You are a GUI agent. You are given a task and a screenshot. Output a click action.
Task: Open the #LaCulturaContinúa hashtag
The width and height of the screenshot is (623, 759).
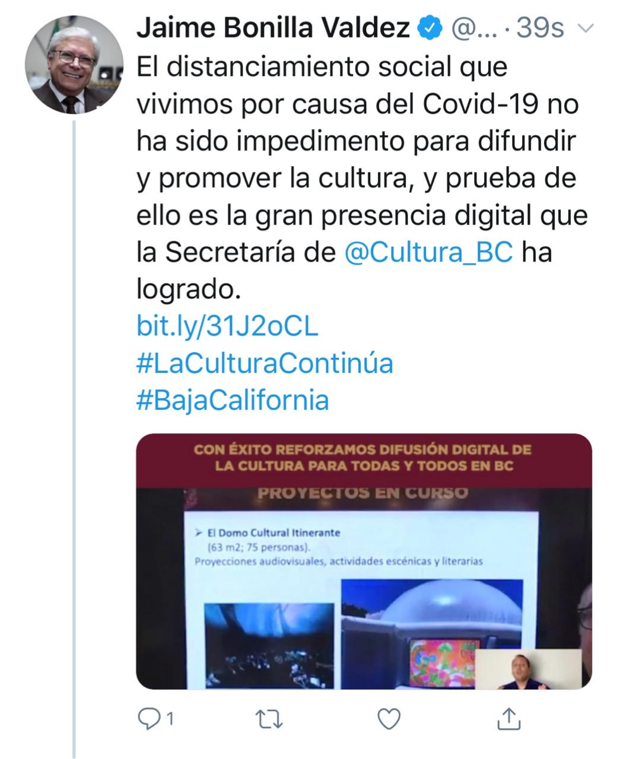coord(265,363)
